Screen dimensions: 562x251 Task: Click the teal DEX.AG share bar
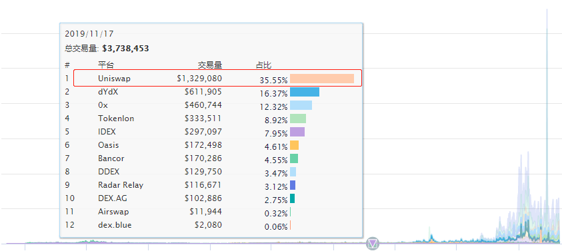coord(293,198)
